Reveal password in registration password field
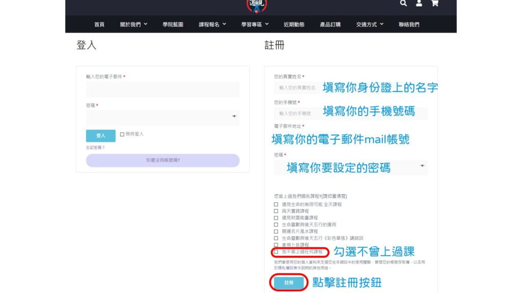 click(x=422, y=165)
